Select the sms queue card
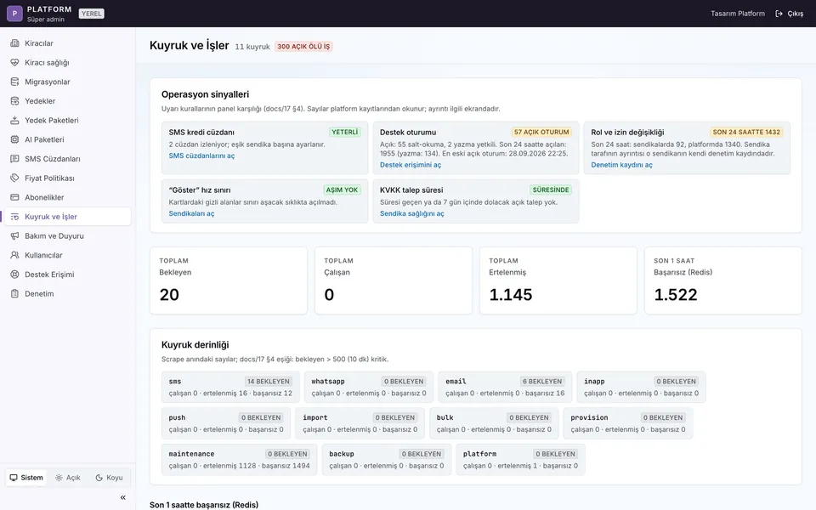This screenshot has width=816, height=510. (230, 388)
